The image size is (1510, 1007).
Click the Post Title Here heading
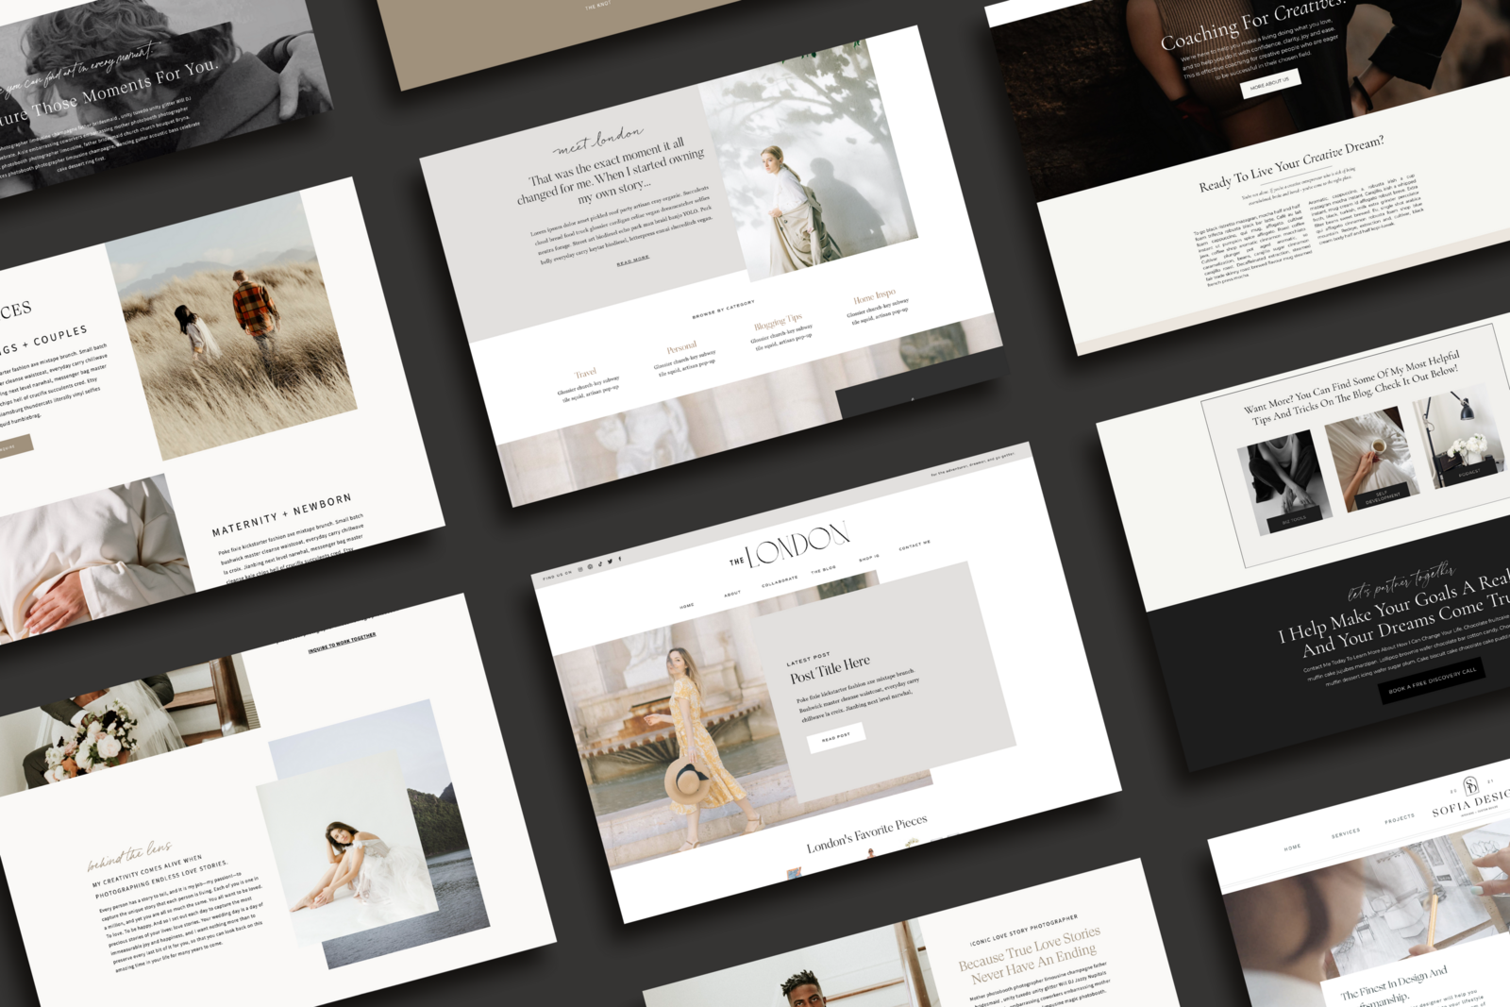click(x=830, y=670)
